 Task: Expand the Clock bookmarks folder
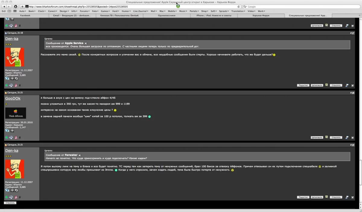[x=42, y=11]
